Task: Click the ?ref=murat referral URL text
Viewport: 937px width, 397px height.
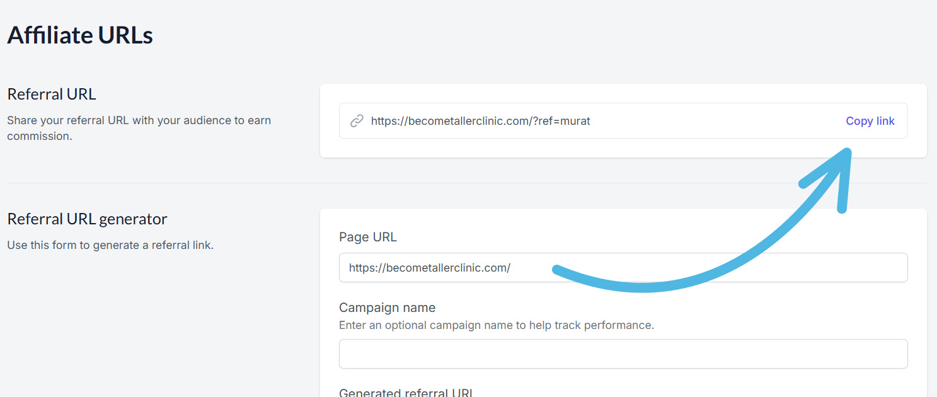Action: [480, 121]
